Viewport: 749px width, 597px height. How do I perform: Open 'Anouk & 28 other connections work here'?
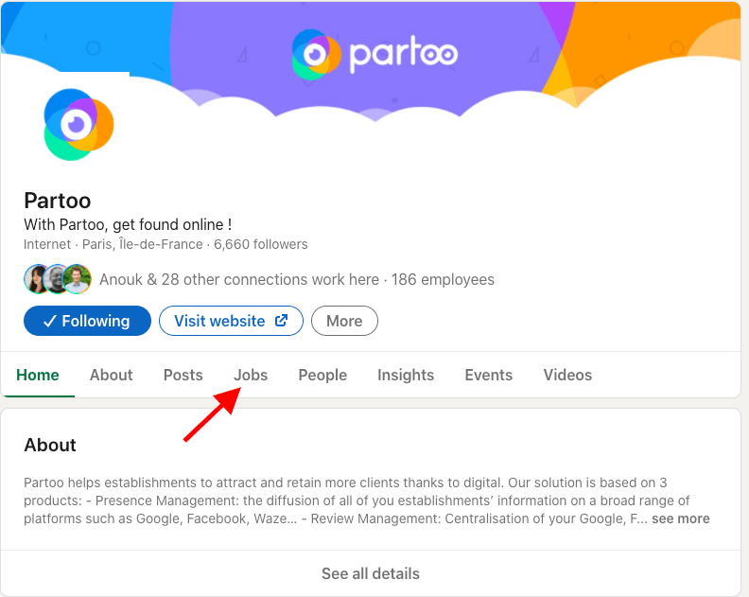point(239,279)
